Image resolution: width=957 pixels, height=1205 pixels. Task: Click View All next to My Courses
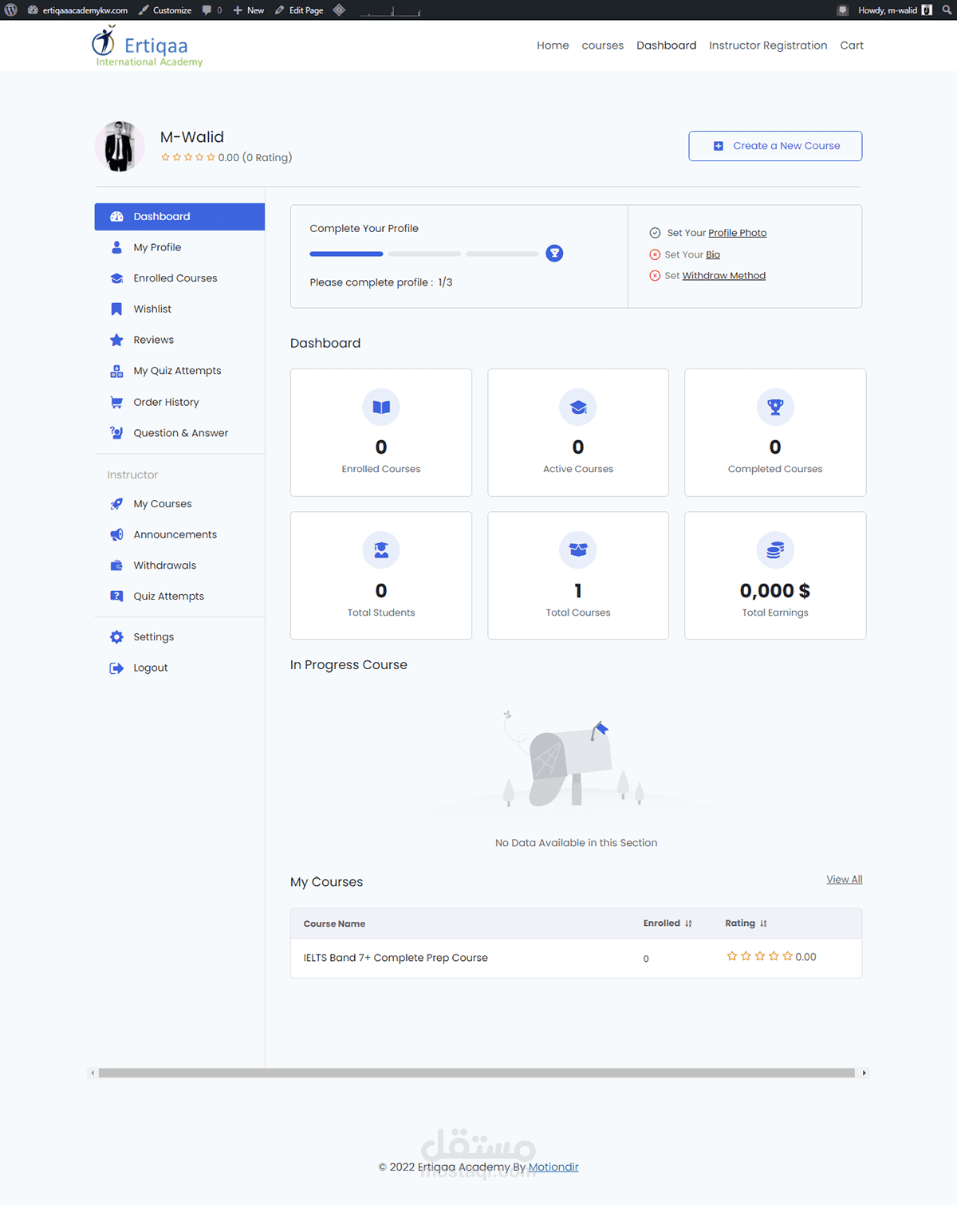coord(845,880)
